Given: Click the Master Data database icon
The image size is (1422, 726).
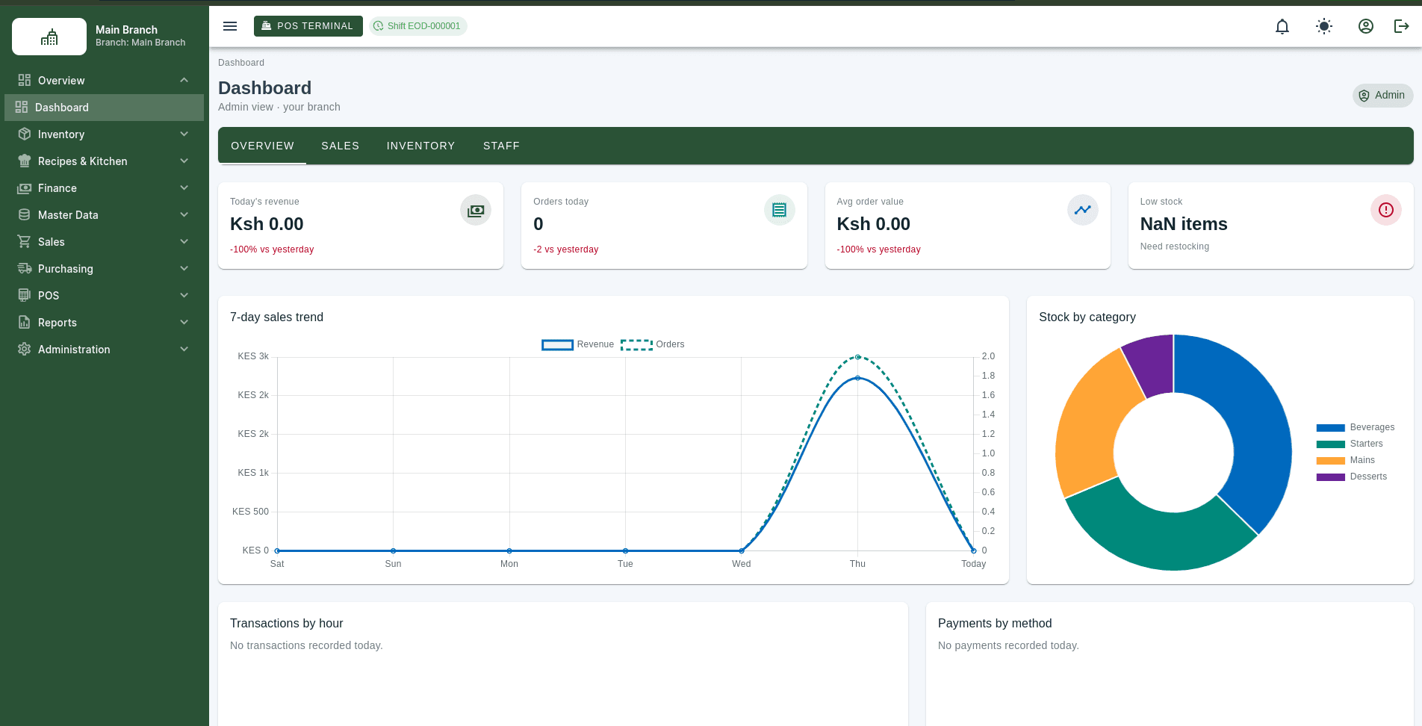Looking at the screenshot, I should point(25,215).
